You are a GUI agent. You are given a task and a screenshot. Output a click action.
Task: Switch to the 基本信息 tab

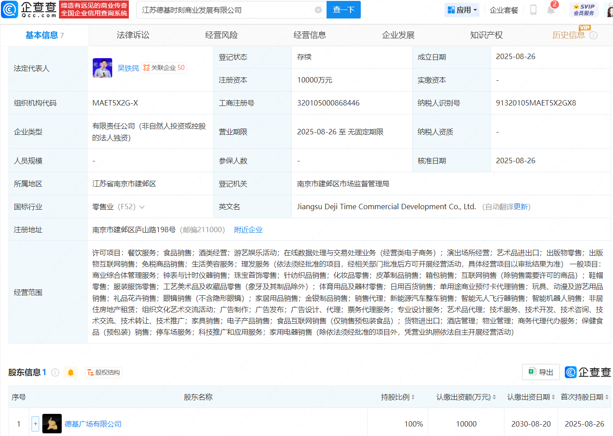pos(44,35)
